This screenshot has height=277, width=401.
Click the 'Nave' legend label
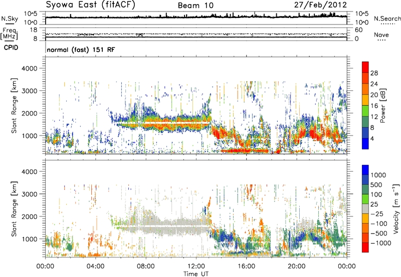[x=381, y=34]
